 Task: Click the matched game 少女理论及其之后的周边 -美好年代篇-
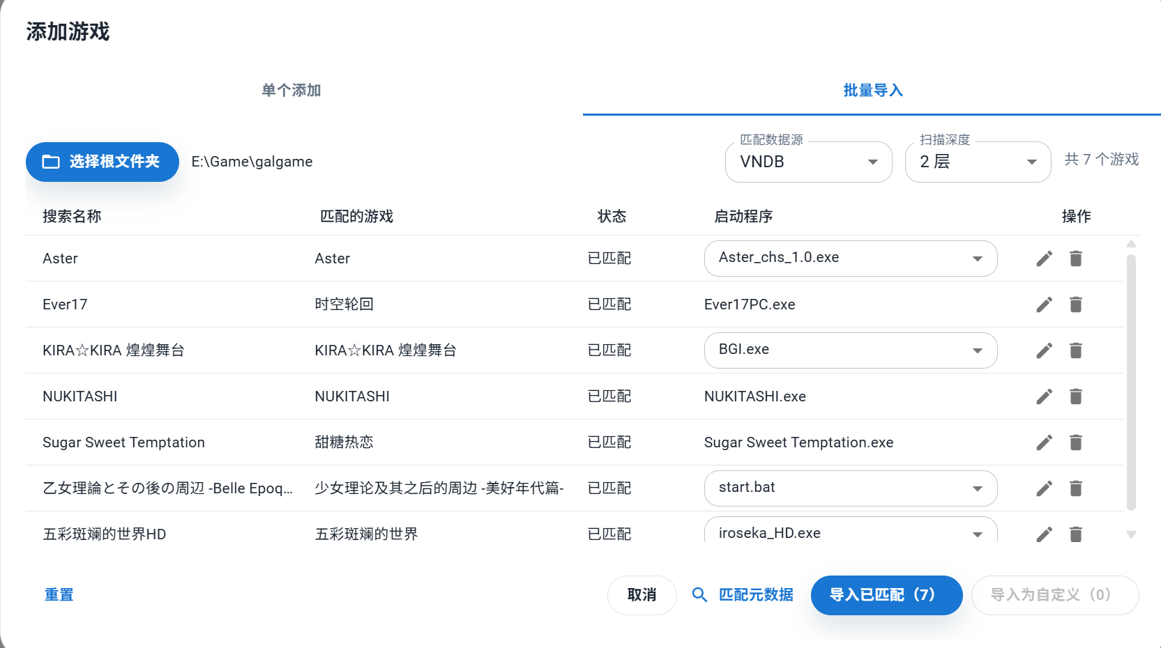point(439,488)
